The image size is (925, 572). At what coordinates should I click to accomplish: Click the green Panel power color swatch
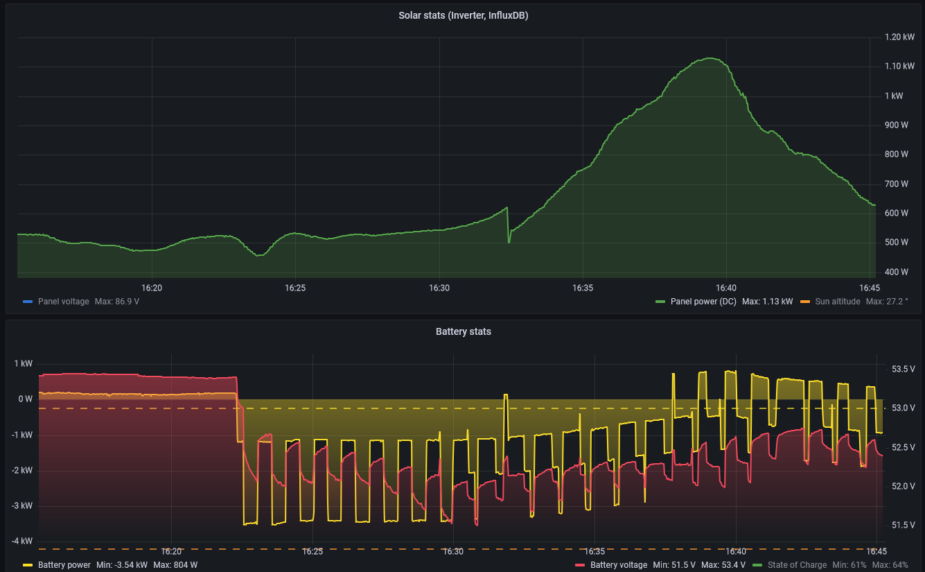pos(660,302)
